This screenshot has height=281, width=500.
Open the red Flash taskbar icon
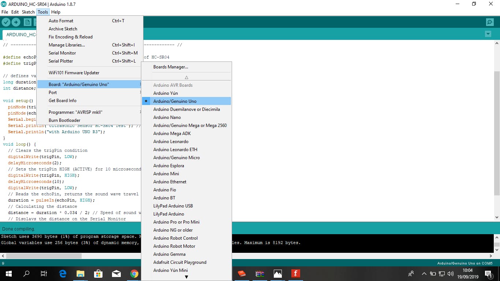296,273
